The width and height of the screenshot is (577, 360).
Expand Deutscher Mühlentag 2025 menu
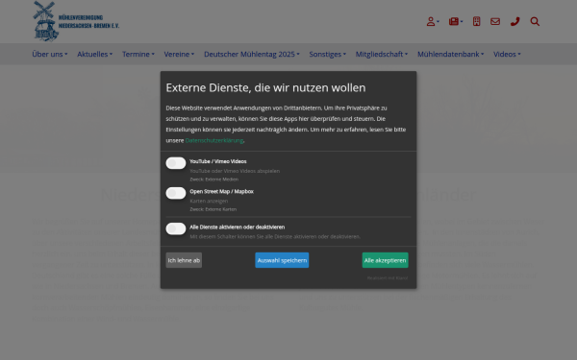point(252,54)
